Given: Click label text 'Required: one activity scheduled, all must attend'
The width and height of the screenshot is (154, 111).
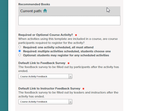Looking at the screenshot, I should (58, 47).
